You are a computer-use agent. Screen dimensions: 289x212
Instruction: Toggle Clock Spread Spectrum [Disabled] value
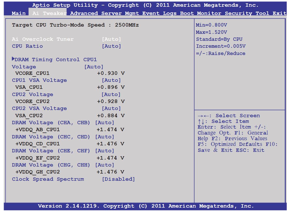(119, 179)
